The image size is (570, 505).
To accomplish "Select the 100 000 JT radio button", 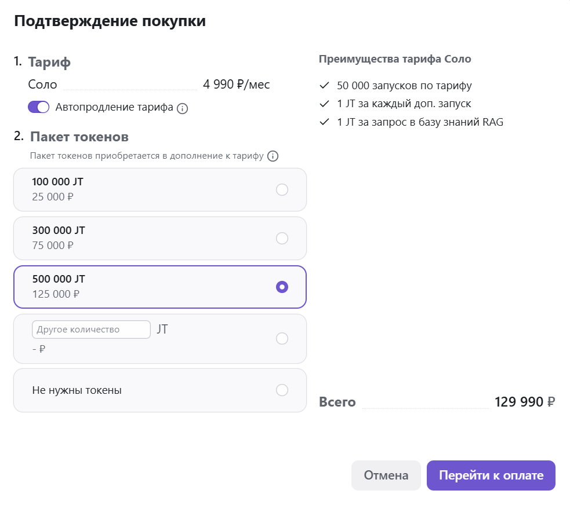I will (282, 189).
